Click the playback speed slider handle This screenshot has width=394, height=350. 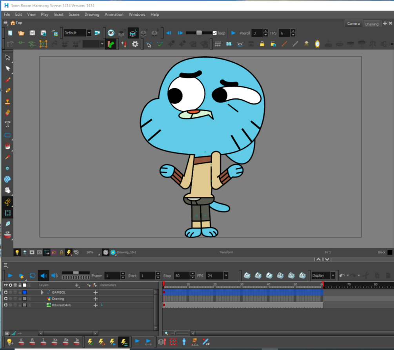[x=199, y=33]
